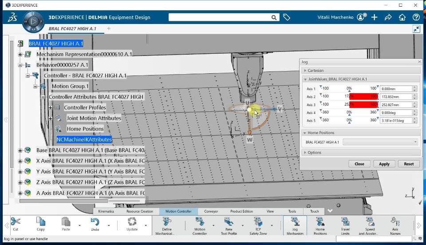Open Travel Limits tool

click(345, 225)
